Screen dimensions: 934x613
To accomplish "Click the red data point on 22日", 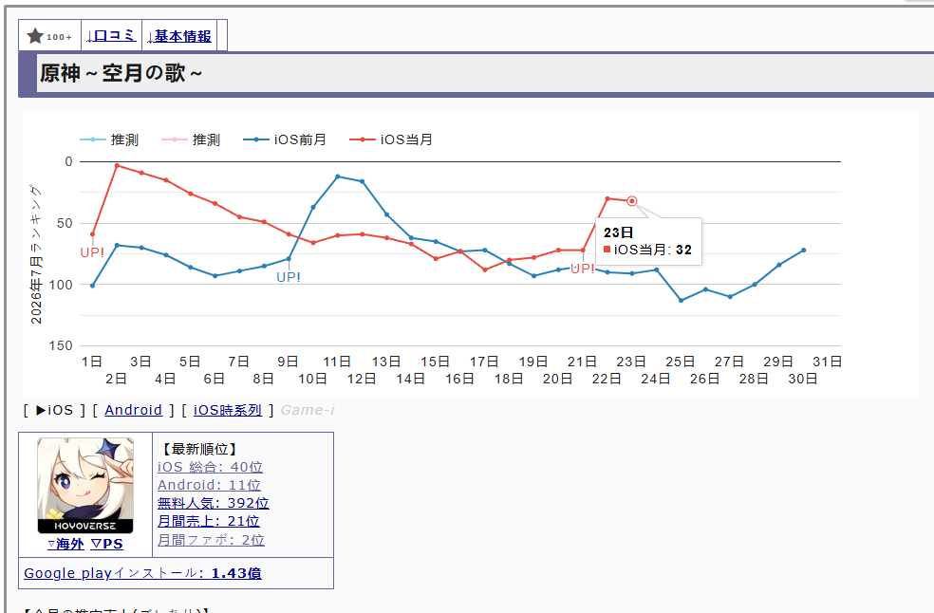I will 607,198.
